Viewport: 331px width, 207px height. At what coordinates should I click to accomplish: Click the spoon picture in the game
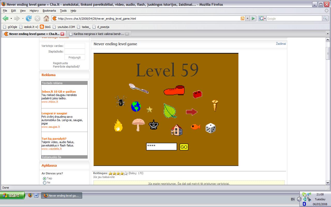(139, 88)
